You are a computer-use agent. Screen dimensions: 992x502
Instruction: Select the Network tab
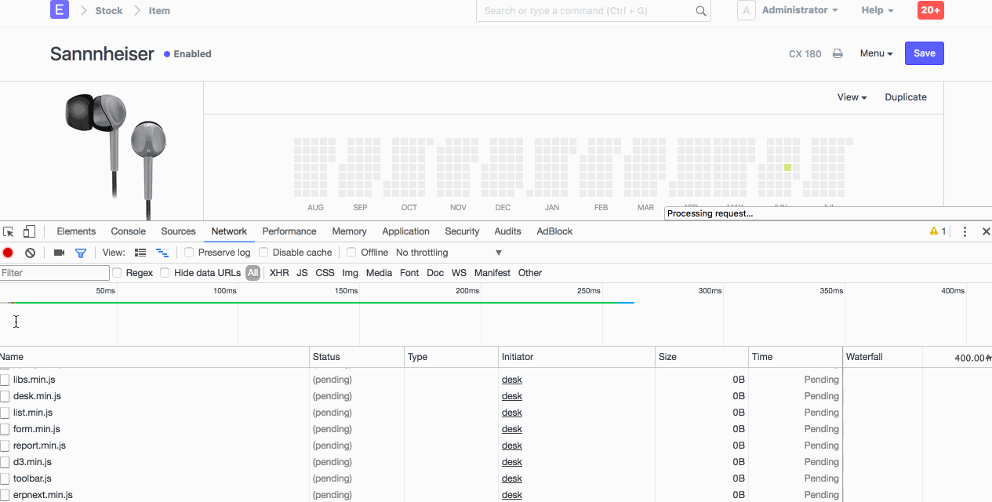coord(229,231)
